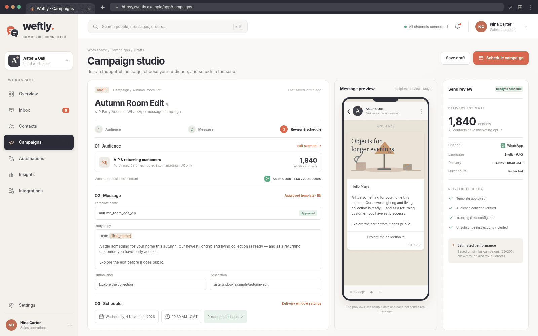Click the browser extensions grid icon
This screenshot has height=336, width=538.
pos(520,7)
